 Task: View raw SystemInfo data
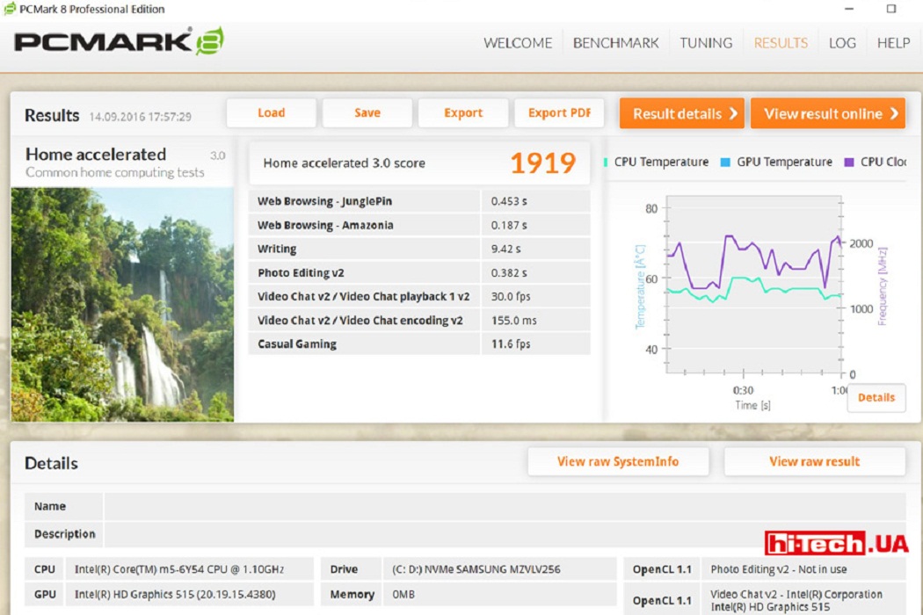pyautogui.click(x=618, y=461)
